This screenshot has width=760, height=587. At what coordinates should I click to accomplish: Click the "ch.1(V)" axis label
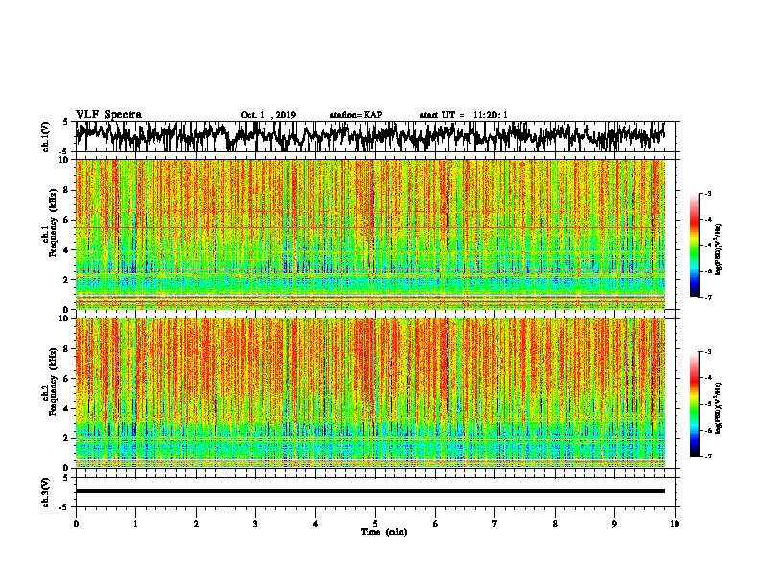[x=46, y=136]
